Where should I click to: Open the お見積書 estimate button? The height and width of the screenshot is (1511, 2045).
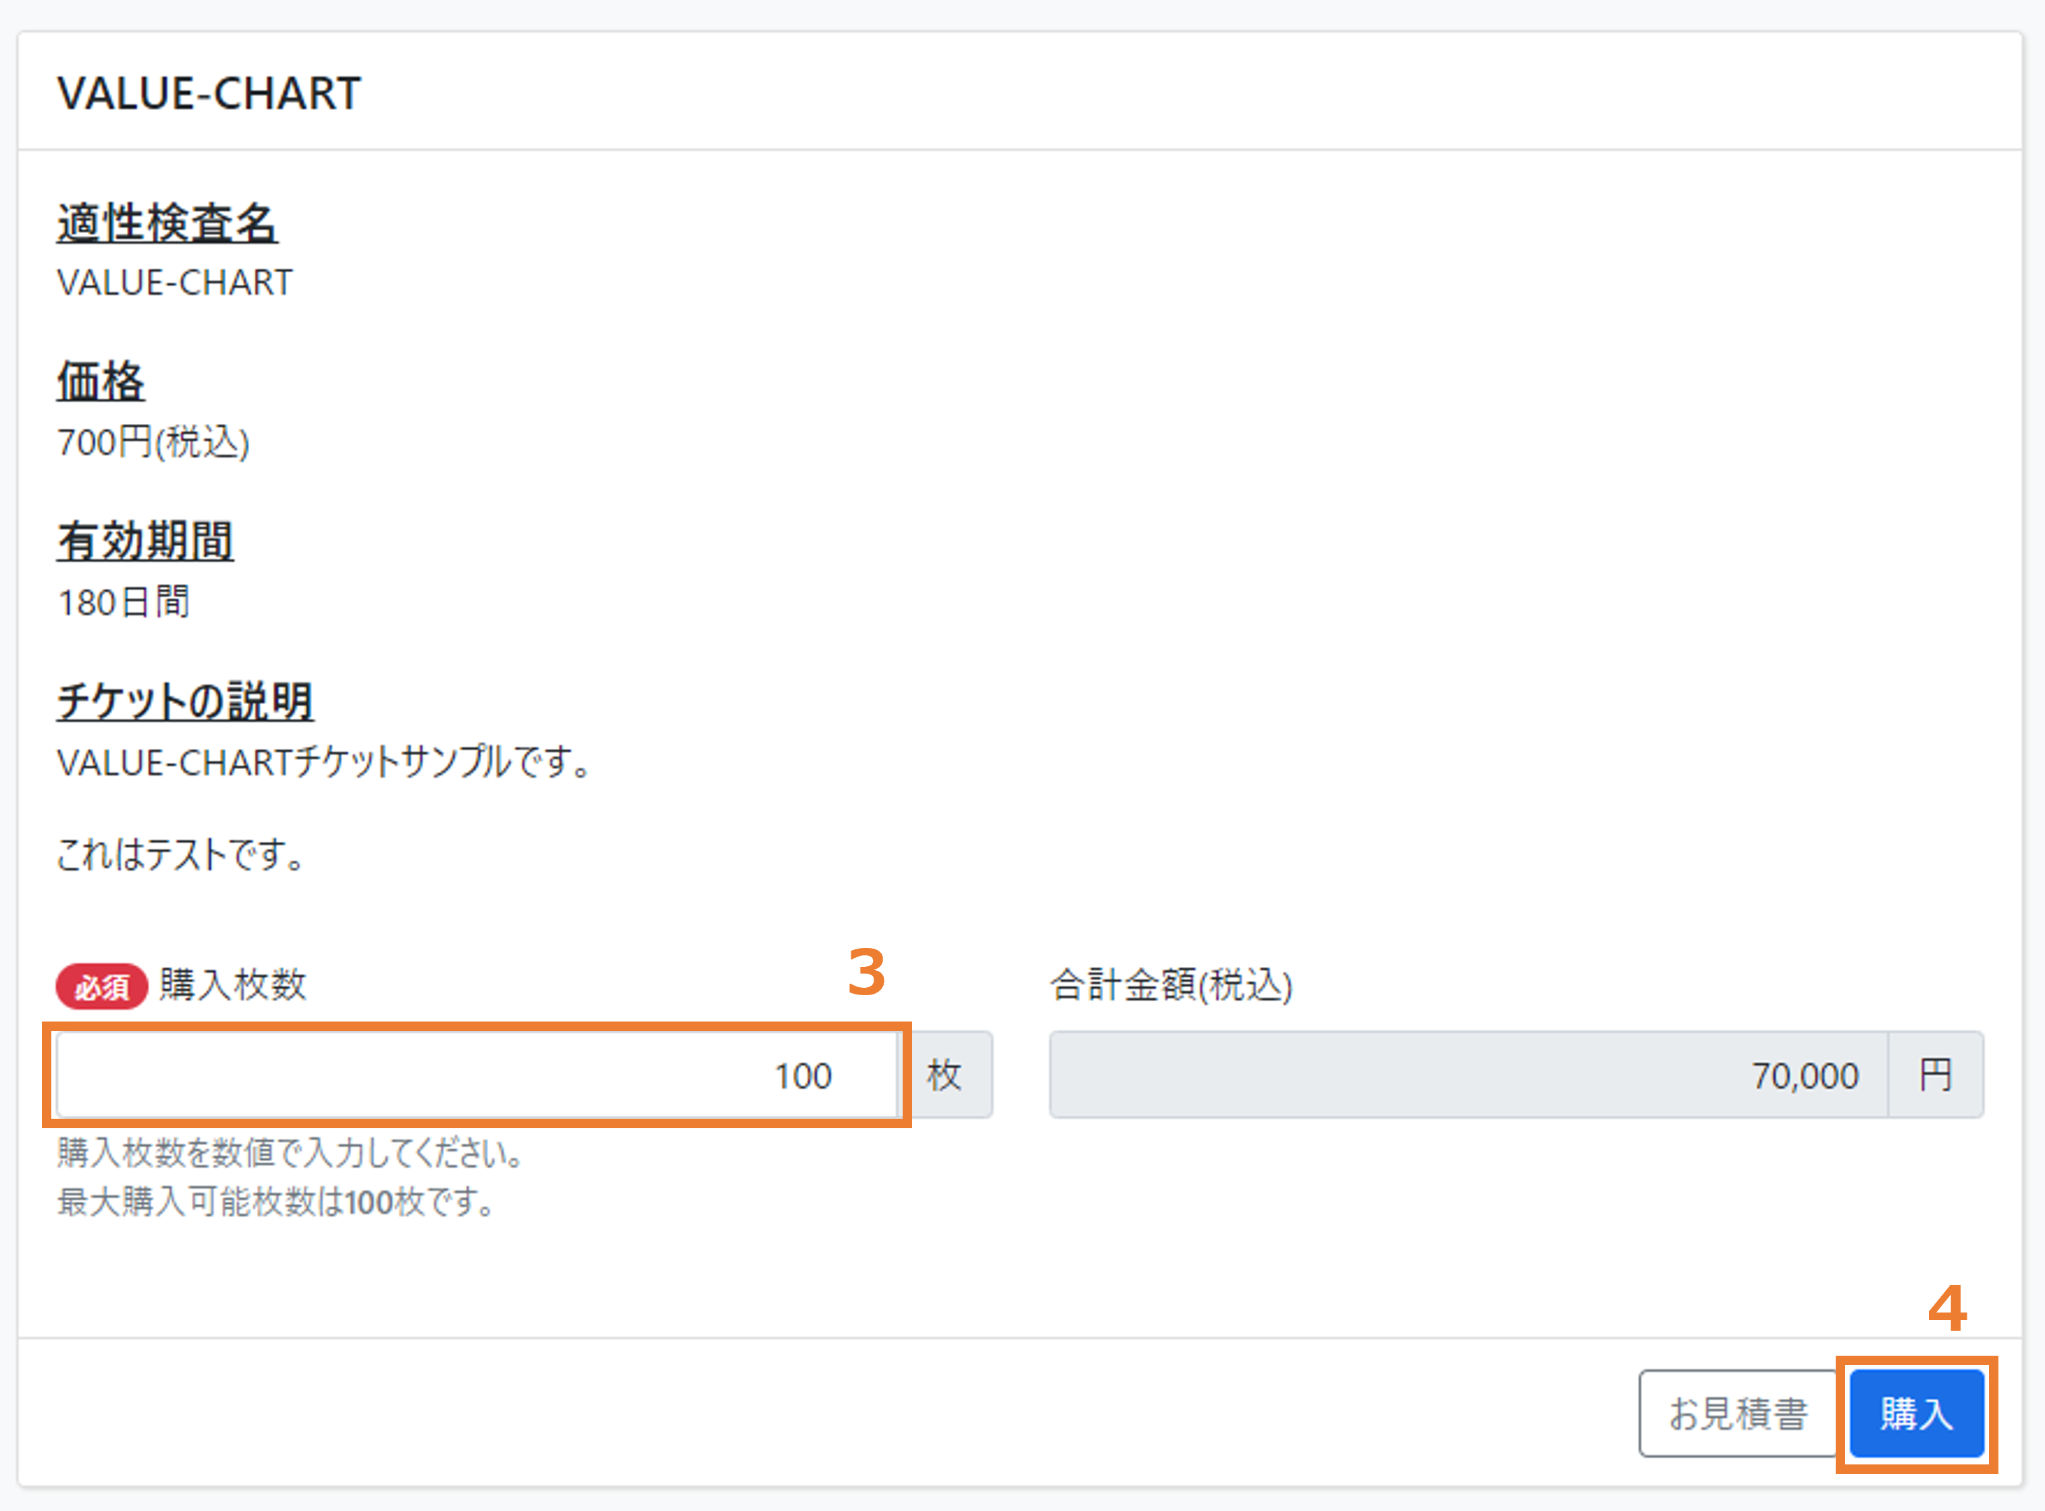[x=1738, y=1413]
